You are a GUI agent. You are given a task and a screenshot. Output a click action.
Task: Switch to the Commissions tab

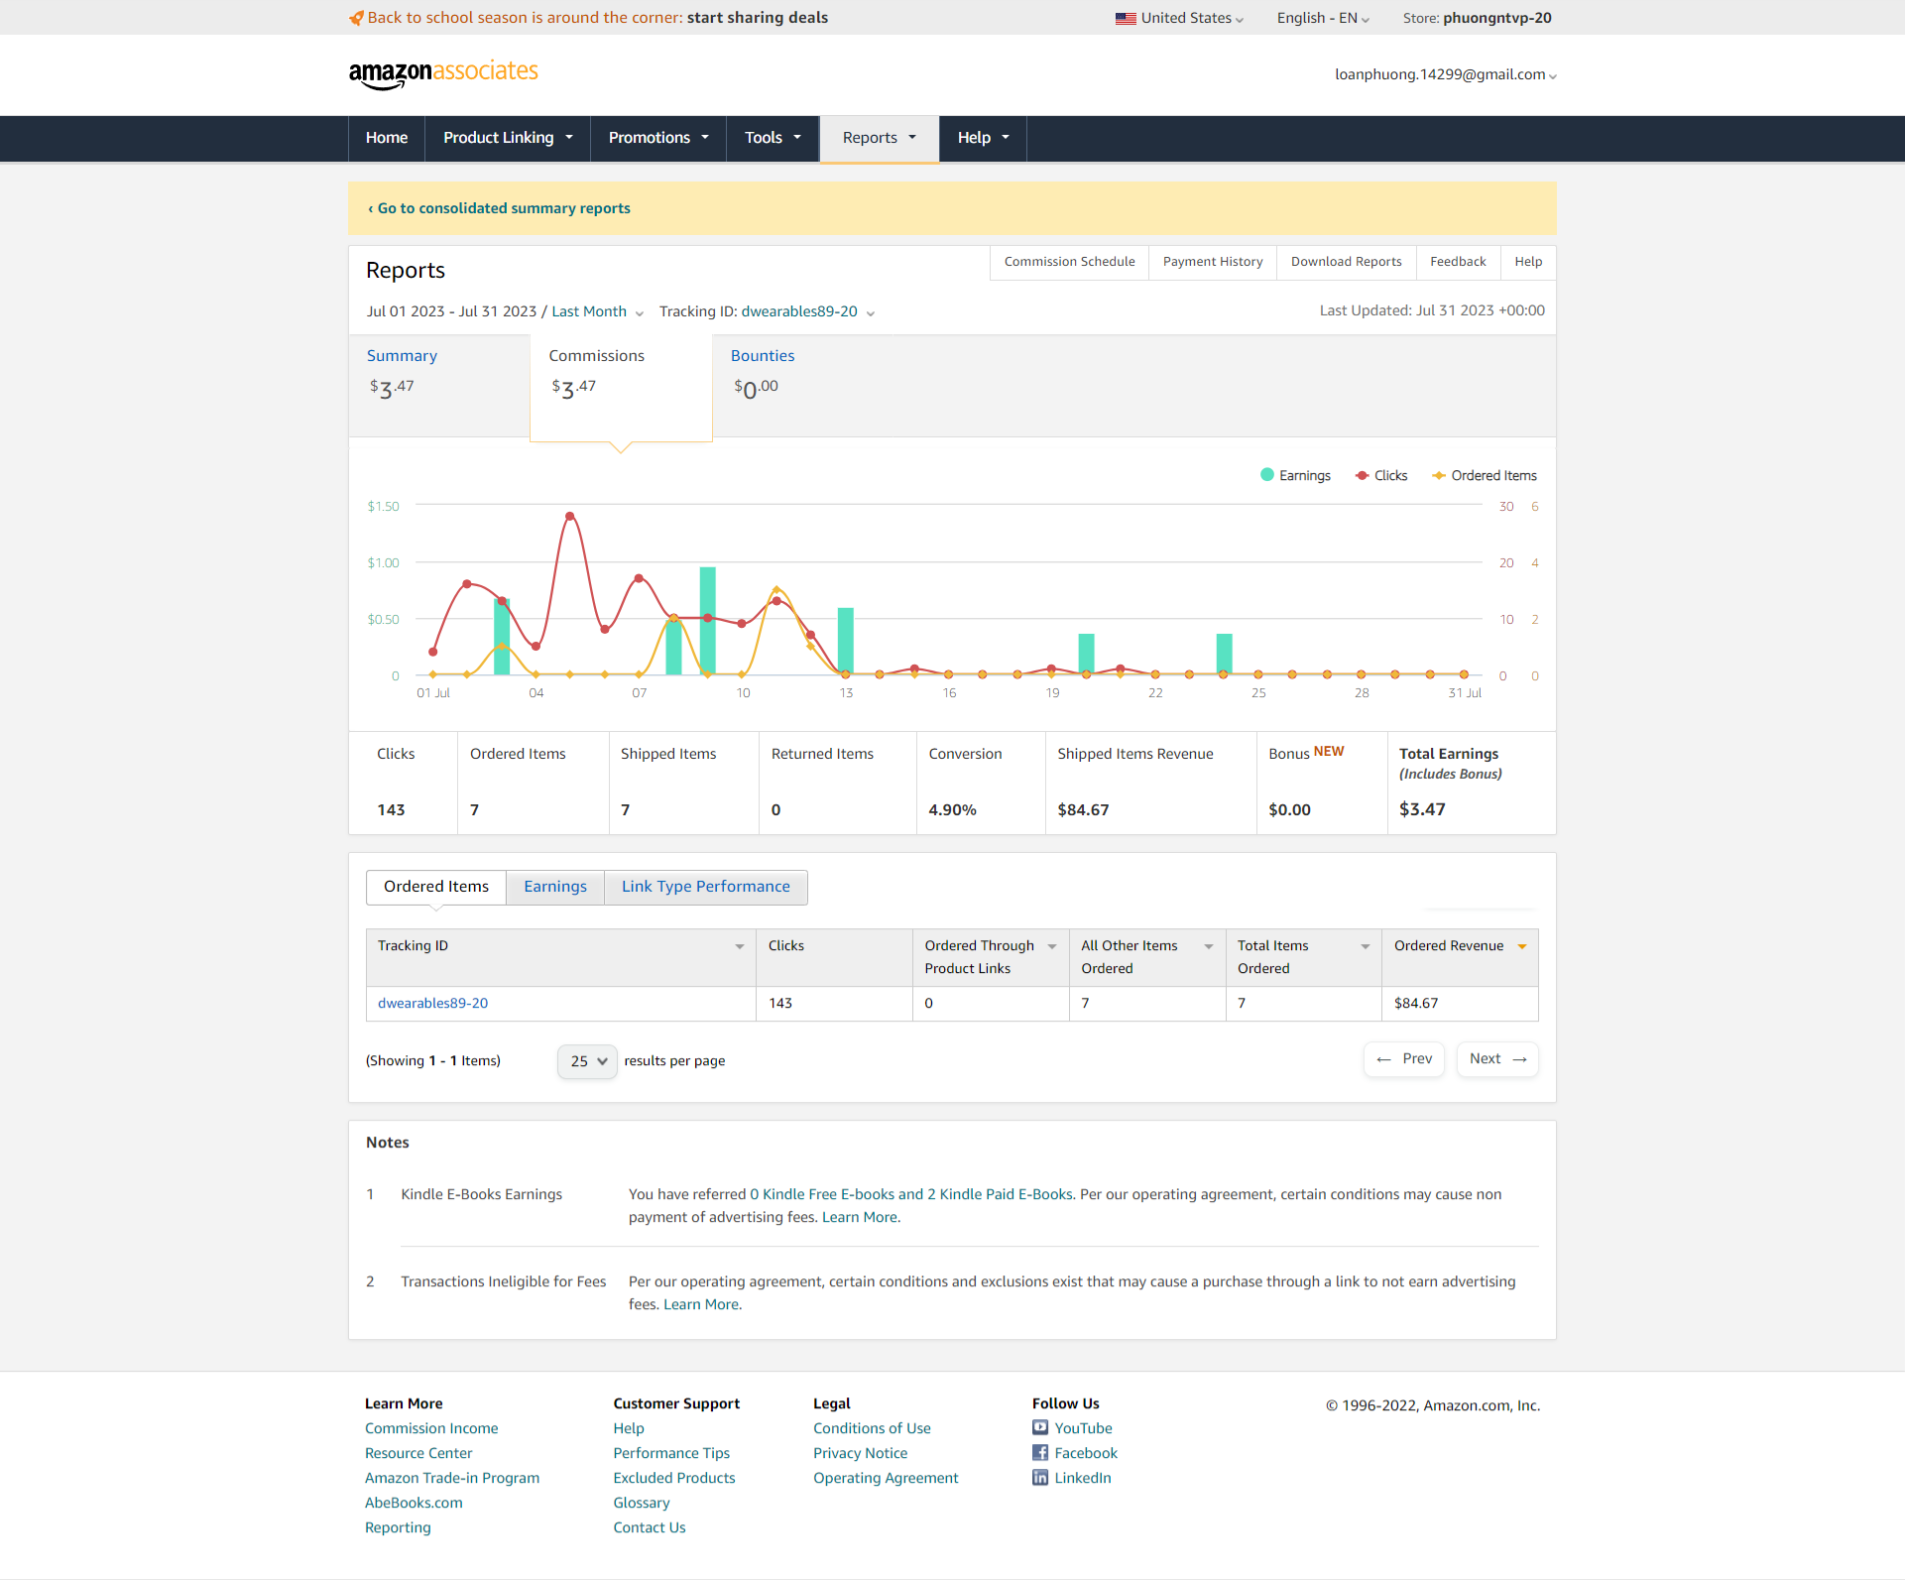[621, 386]
